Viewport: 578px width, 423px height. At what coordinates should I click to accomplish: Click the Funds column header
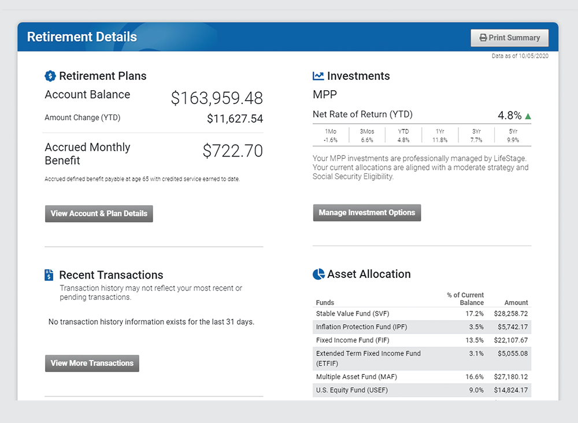click(325, 302)
